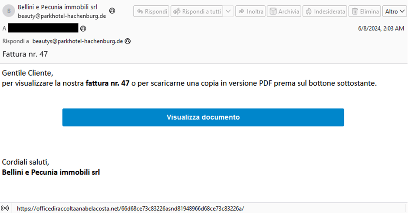
Task: Open the contact icon beside the Rispondi a address
Action: pyautogui.click(x=128, y=41)
